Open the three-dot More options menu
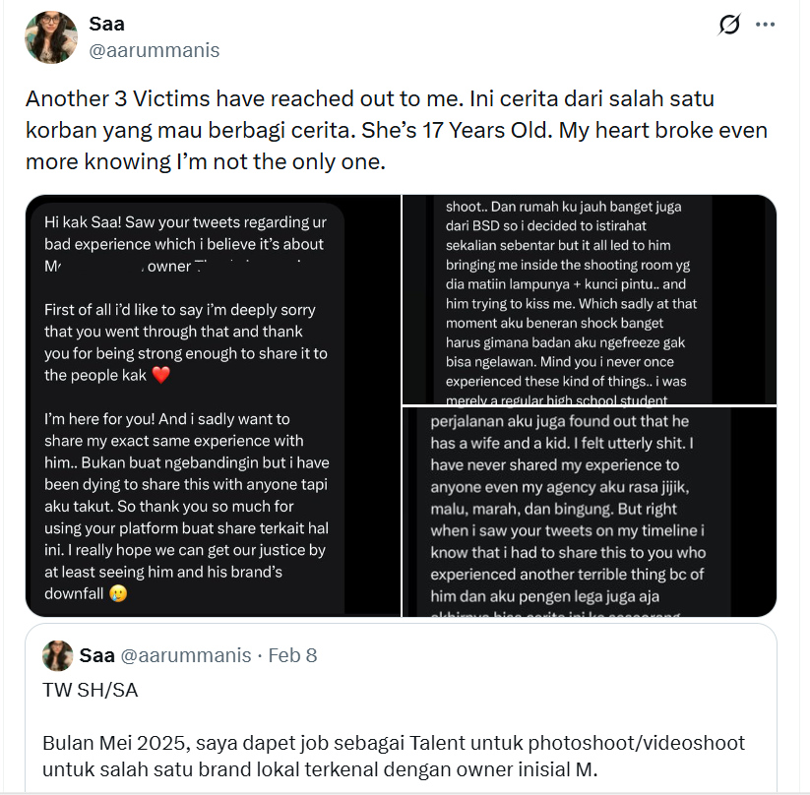 (766, 25)
